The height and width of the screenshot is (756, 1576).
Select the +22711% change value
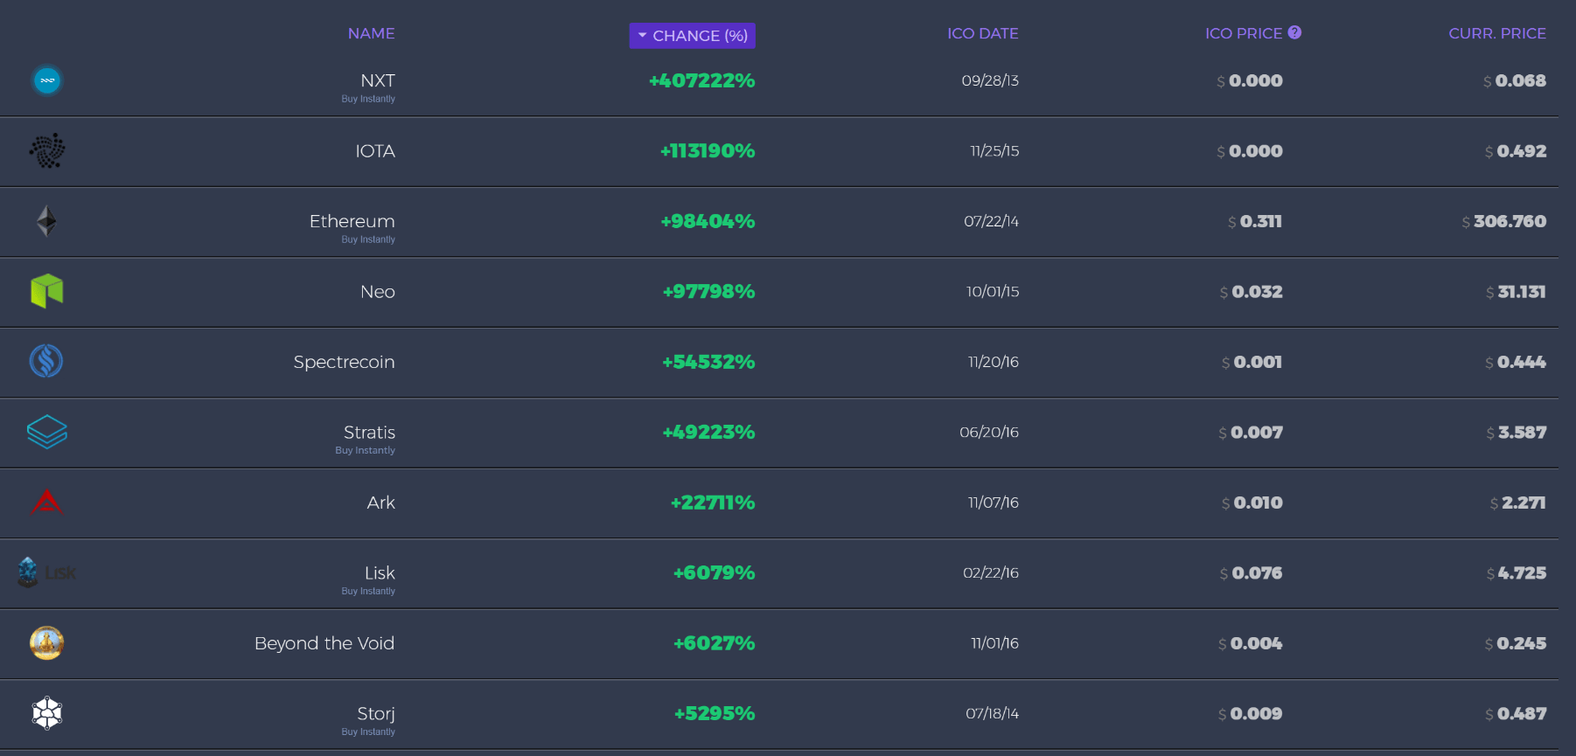click(x=713, y=503)
